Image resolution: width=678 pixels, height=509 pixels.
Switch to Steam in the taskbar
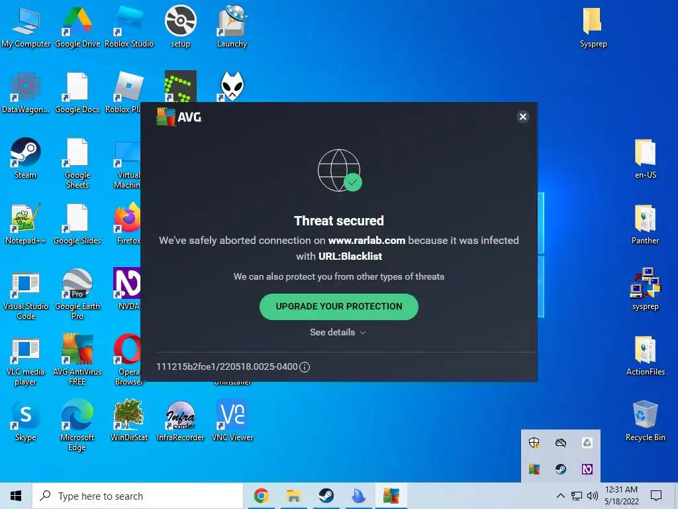coord(326,496)
